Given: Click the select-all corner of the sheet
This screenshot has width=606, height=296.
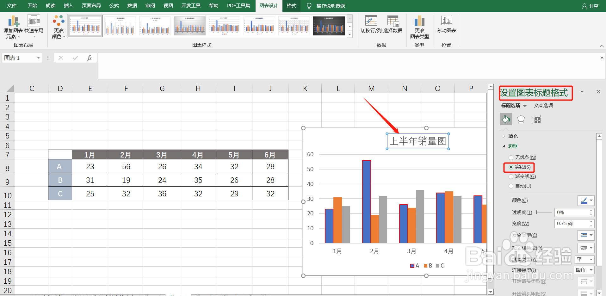Looking at the screenshot, I should tap(10, 88).
